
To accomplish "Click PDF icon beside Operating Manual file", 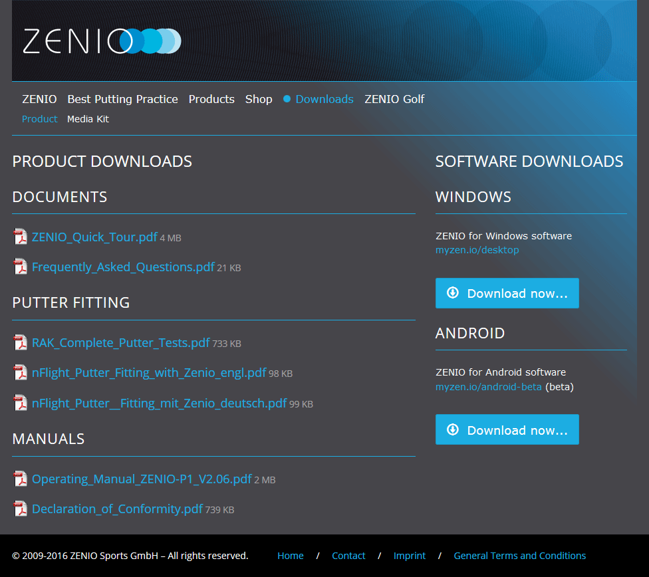I will [x=21, y=479].
